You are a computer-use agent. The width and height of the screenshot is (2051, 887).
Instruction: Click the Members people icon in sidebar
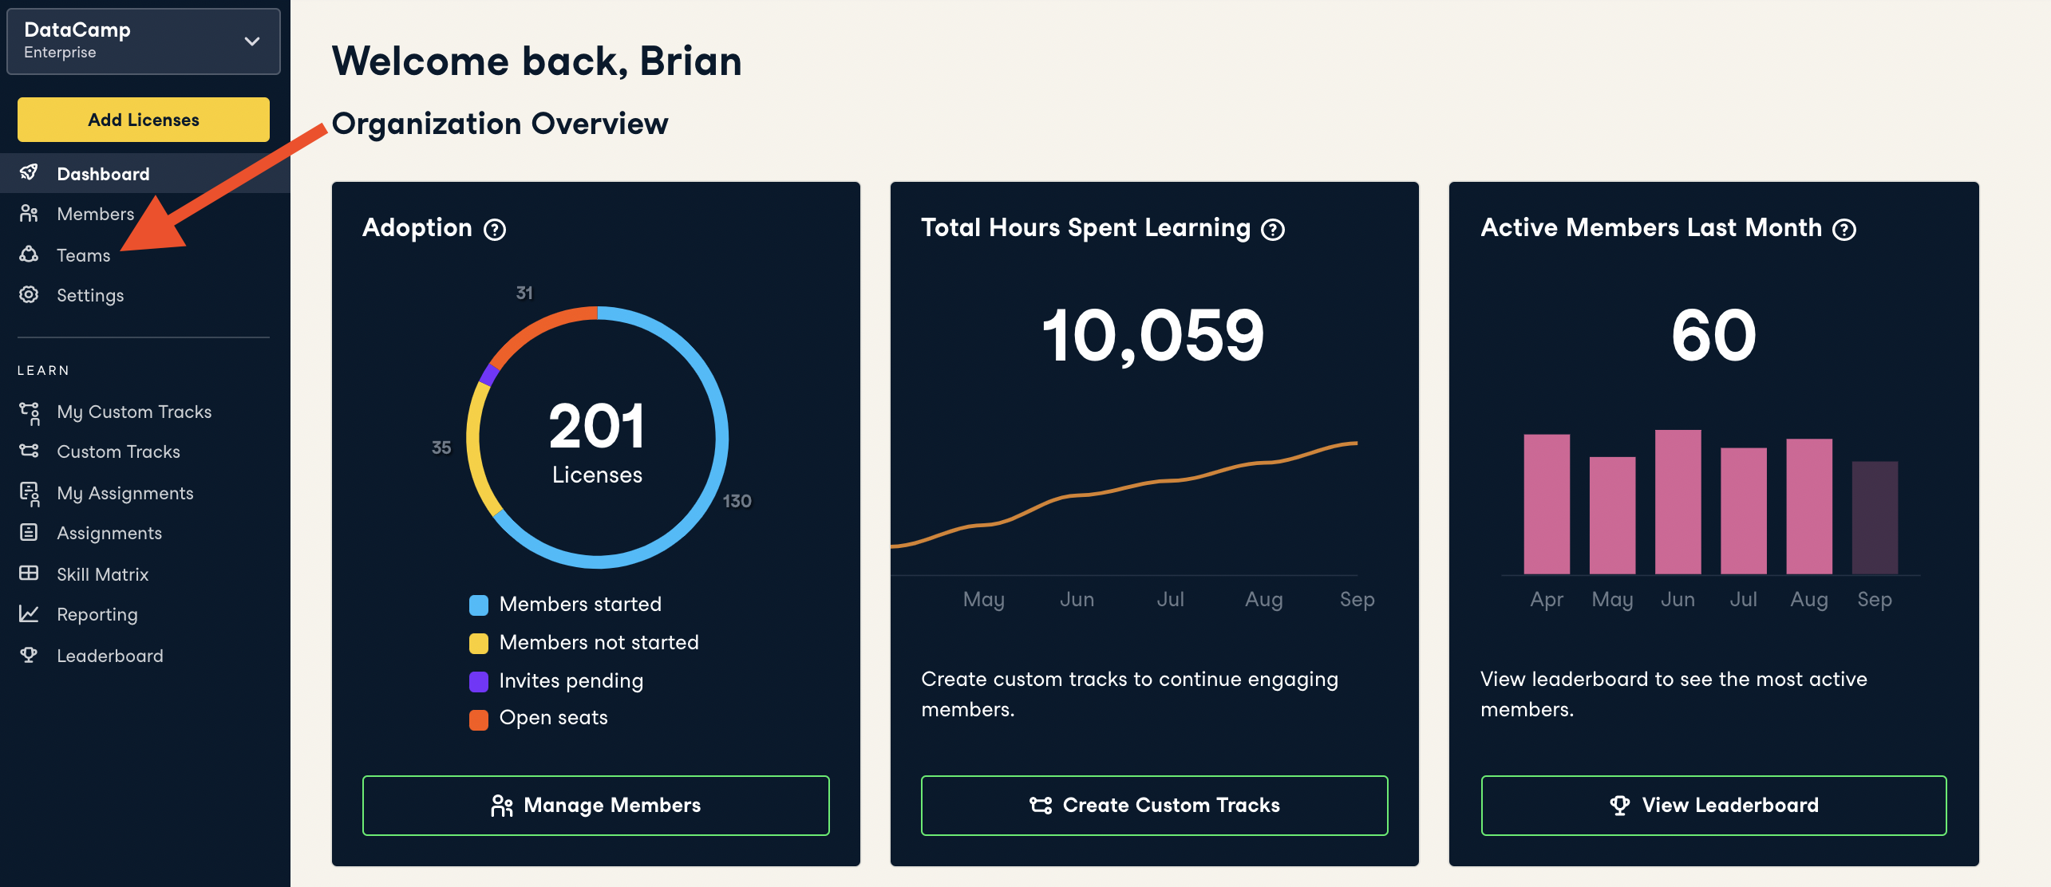(x=29, y=214)
